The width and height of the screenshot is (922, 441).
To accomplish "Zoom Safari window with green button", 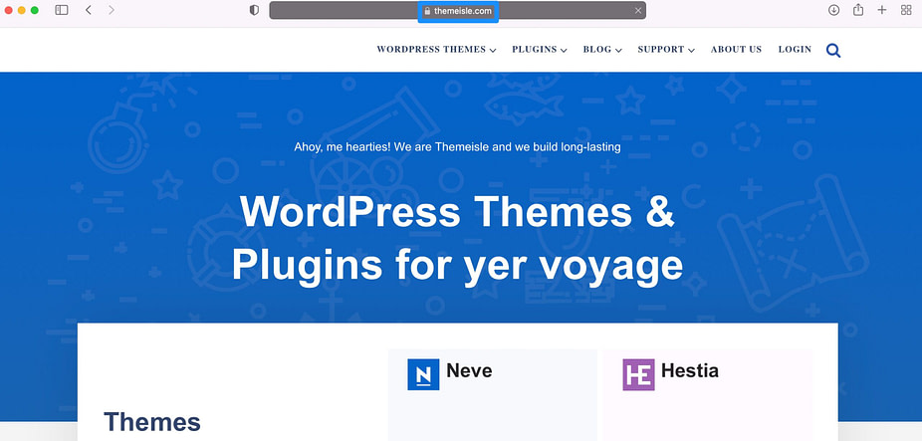I will pos(35,10).
